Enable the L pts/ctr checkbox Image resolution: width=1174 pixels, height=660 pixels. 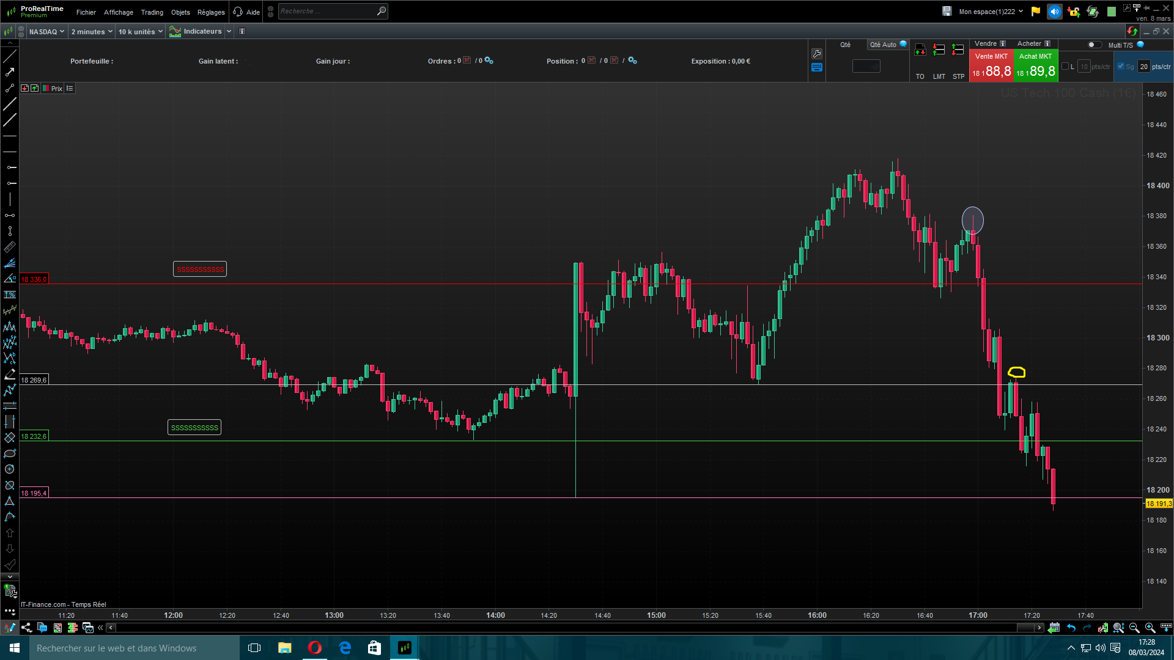(x=1065, y=67)
